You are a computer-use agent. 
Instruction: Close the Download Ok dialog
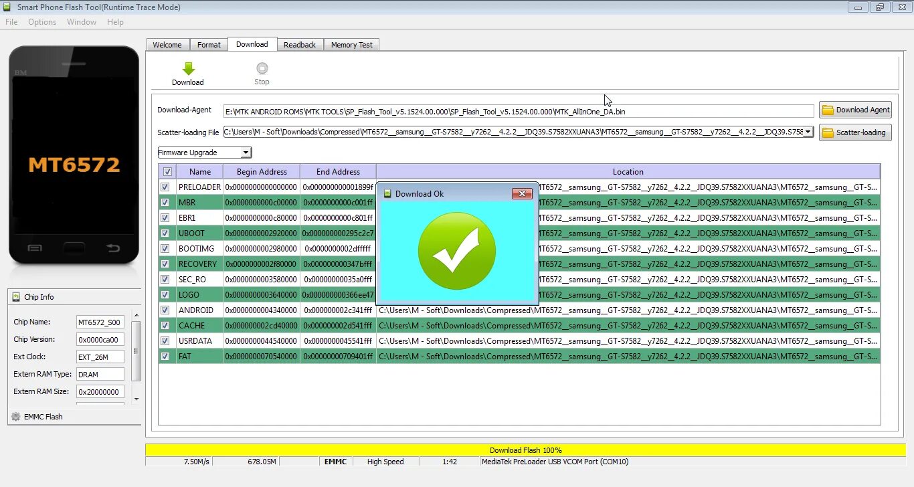coord(522,193)
